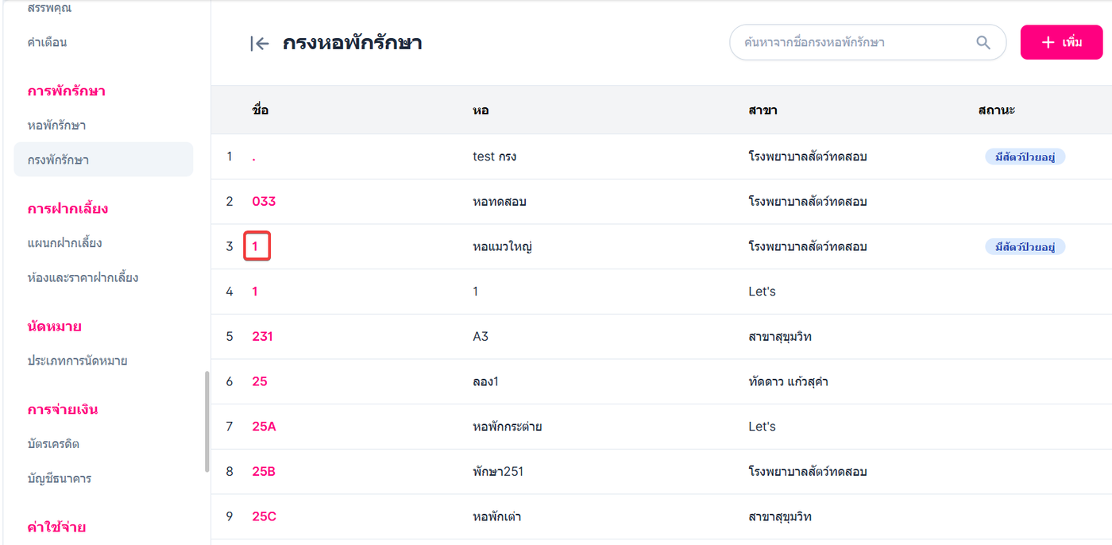Open หอพักรักษา in the sidebar
This screenshot has height=545, width=1112.
[56, 126]
